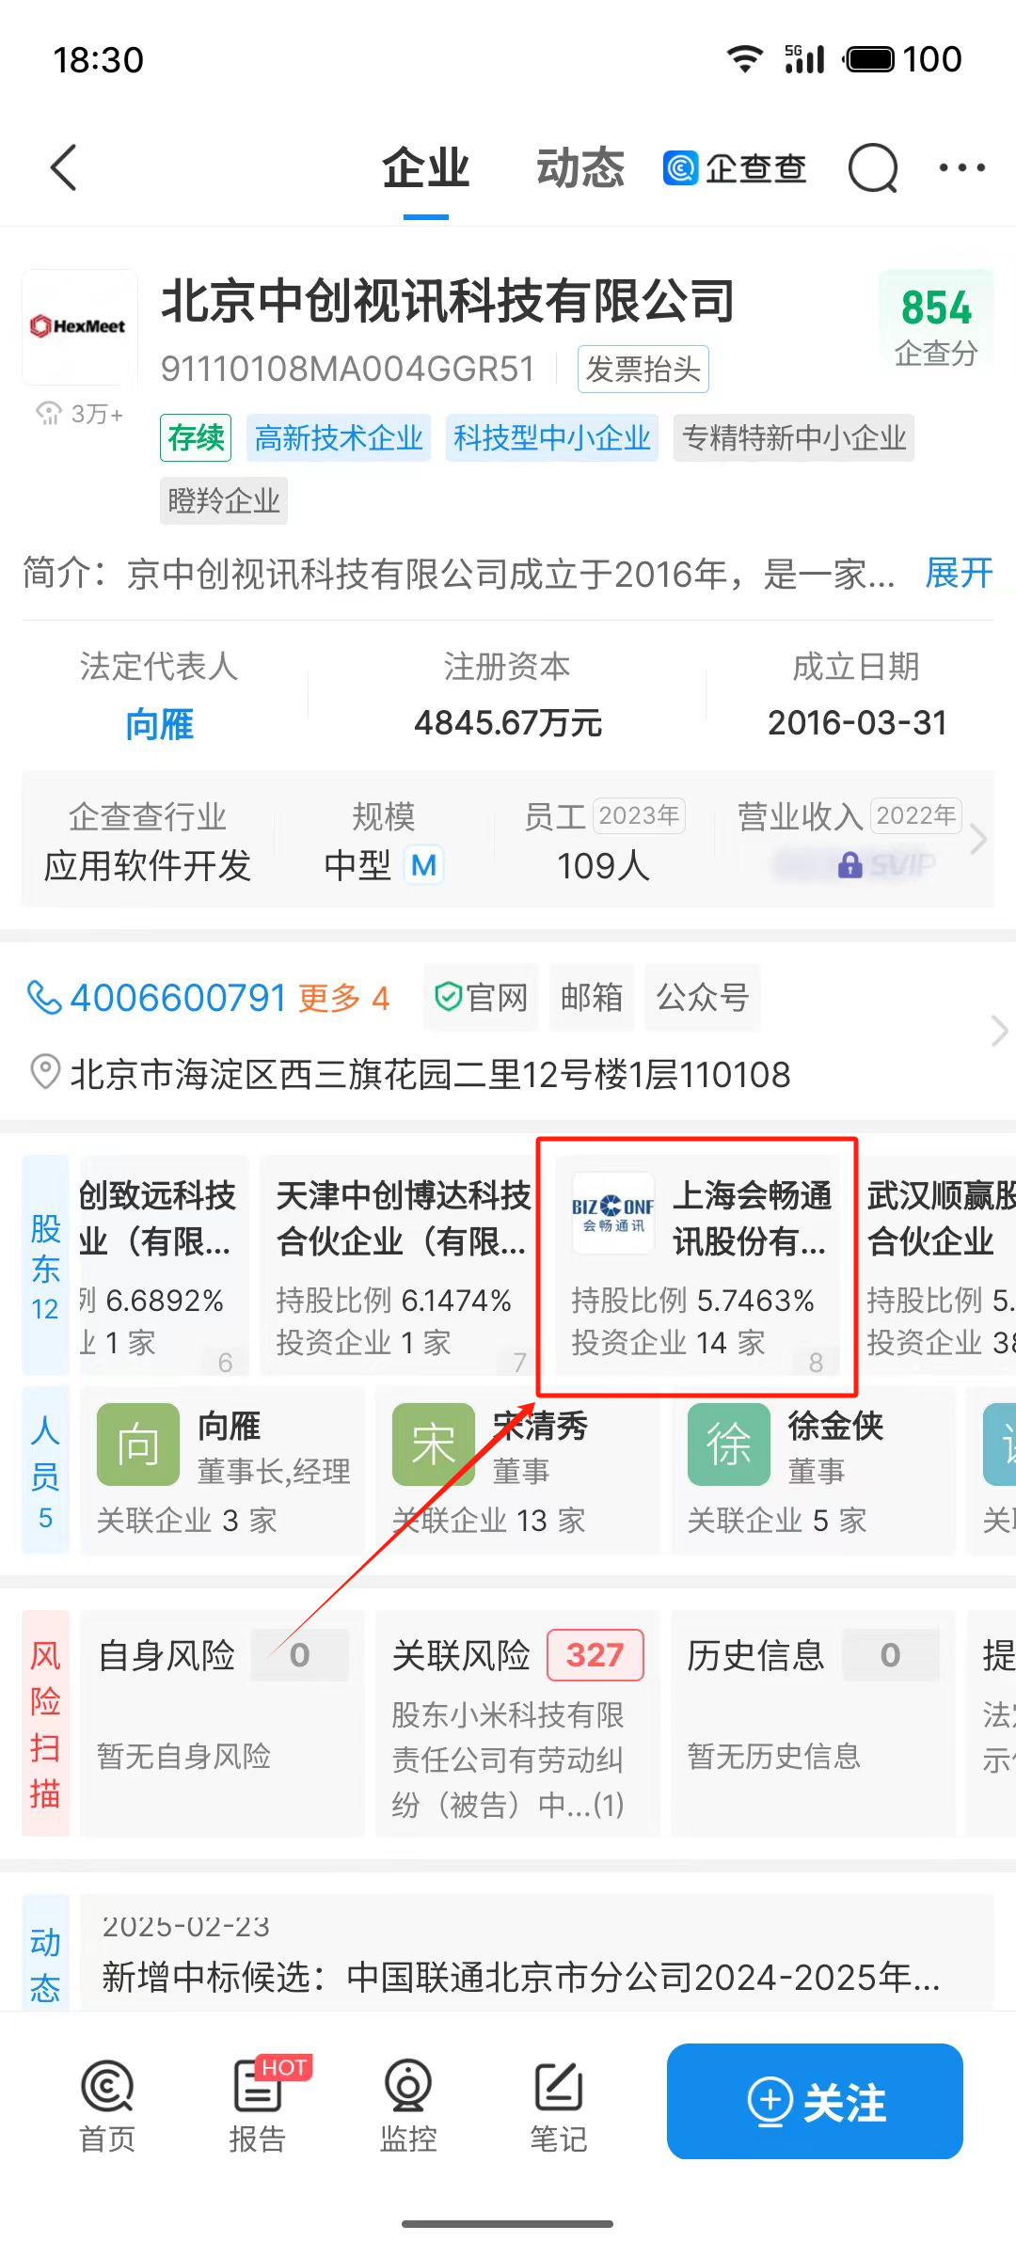Tap credit code 91110108MA004GGR51
Screen dimensions: 1016x2257
coord(348,369)
